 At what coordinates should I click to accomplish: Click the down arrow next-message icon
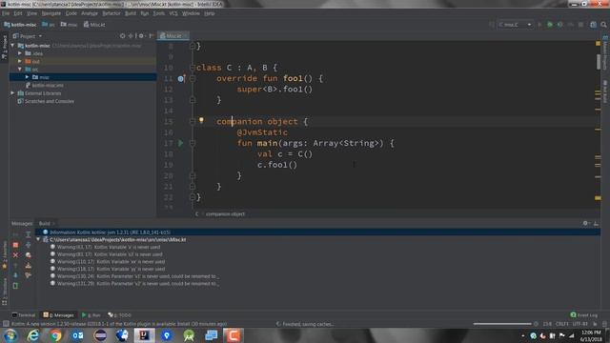click(x=15, y=275)
